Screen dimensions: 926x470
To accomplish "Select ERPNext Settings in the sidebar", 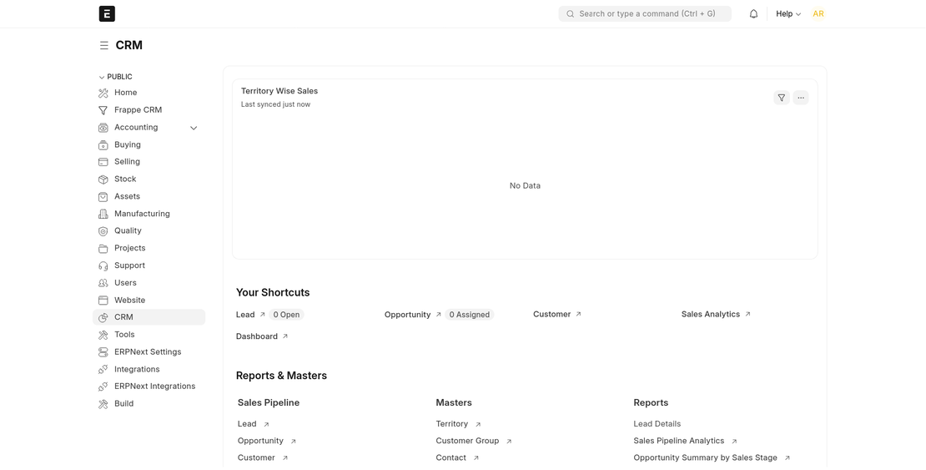I will click(x=148, y=352).
